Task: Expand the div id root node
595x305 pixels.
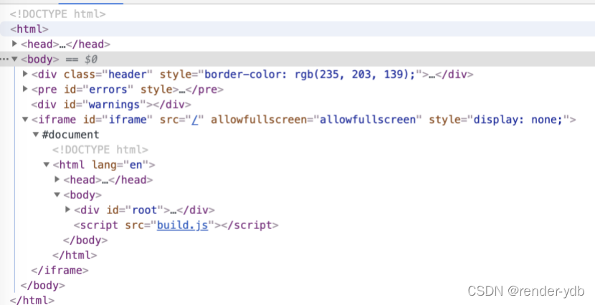Action: click(x=68, y=210)
